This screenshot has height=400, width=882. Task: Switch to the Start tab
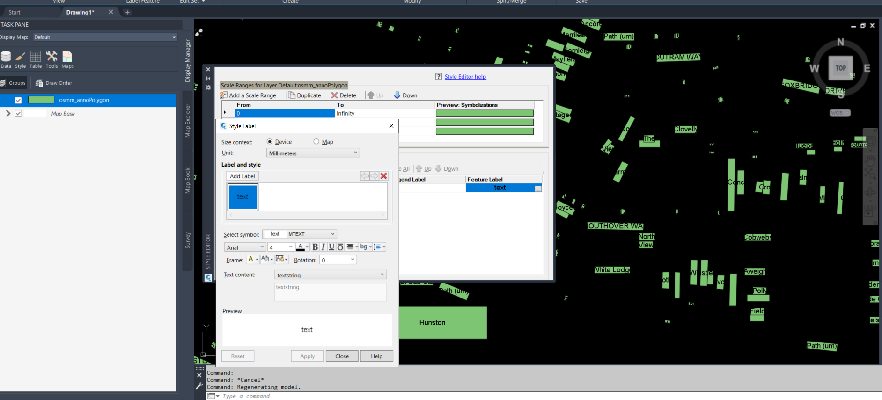click(x=15, y=12)
